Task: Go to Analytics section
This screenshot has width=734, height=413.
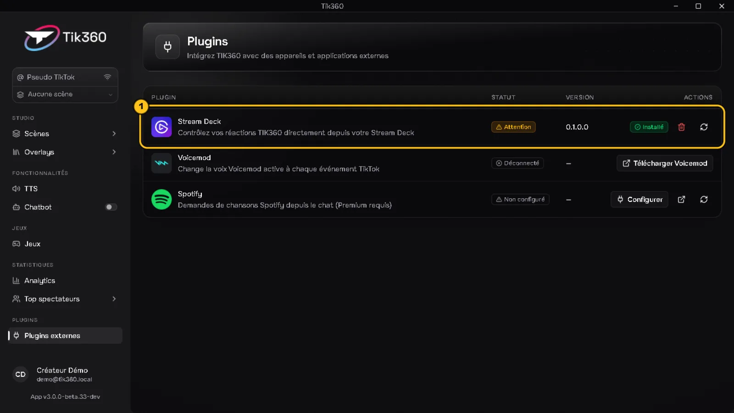Action: (x=65, y=280)
